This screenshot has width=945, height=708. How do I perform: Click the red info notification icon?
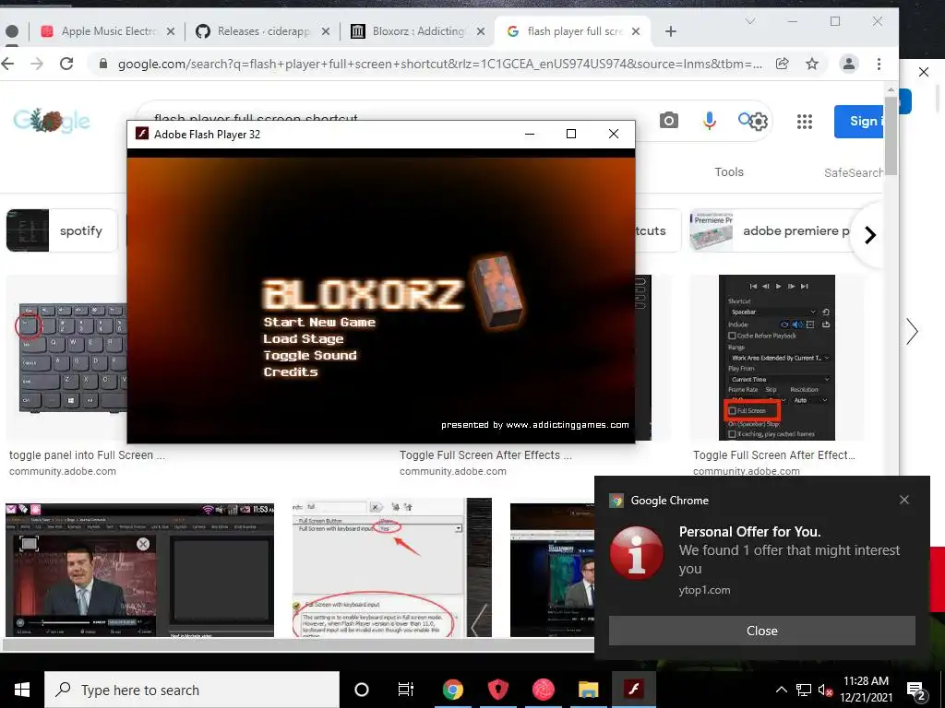(637, 553)
